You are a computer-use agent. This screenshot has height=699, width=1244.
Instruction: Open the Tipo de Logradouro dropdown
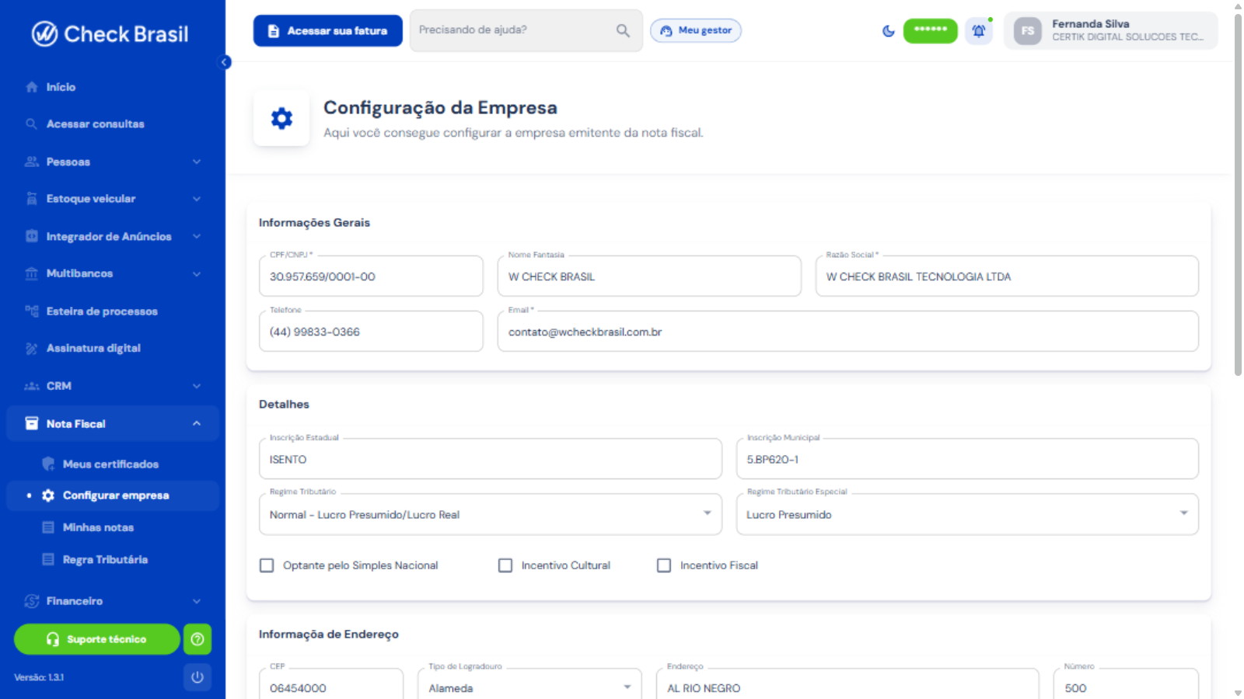(529, 685)
